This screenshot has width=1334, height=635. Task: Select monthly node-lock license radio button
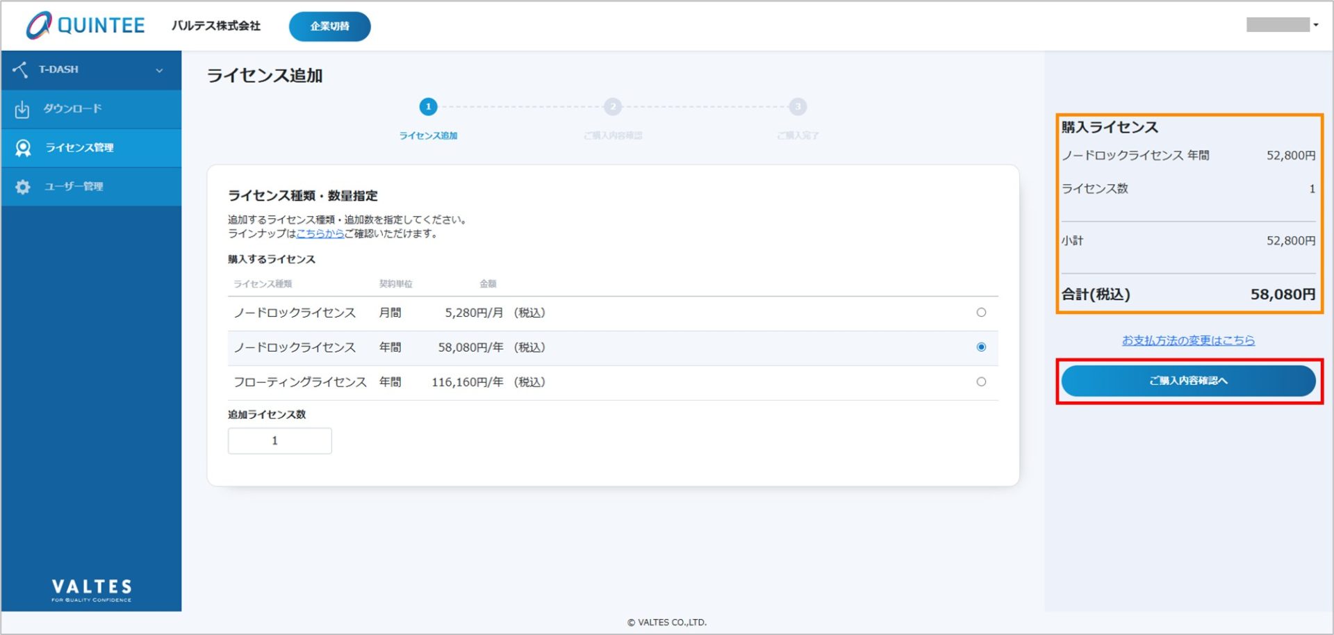tap(980, 313)
